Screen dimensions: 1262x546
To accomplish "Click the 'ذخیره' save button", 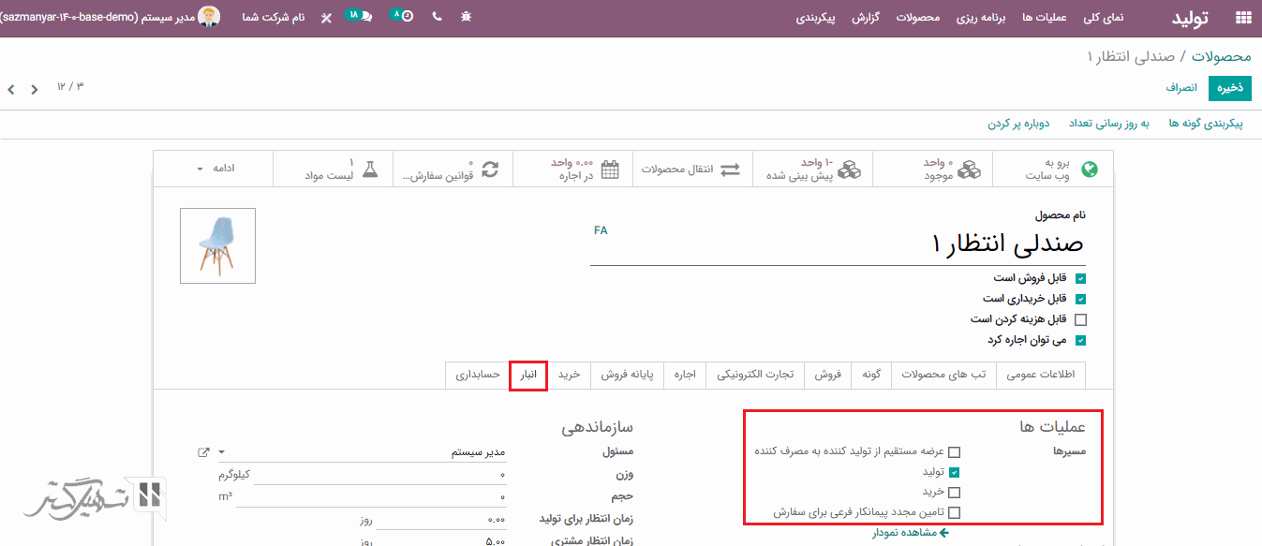I will pyautogui.click(x=1229, y=87).
